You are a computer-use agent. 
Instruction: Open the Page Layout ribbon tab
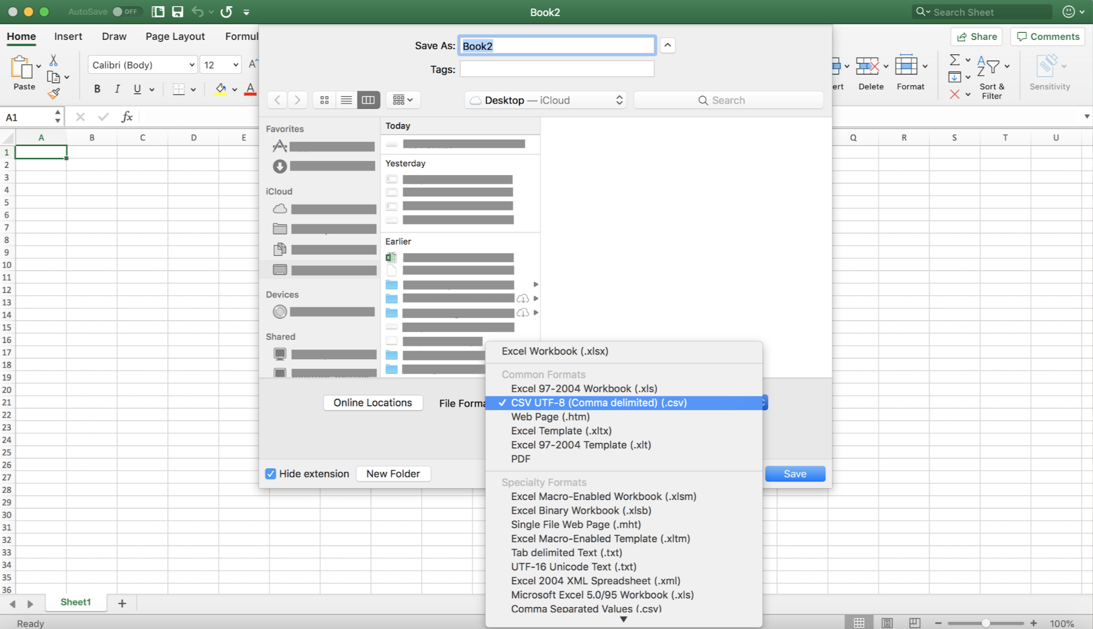coord(175,36)
